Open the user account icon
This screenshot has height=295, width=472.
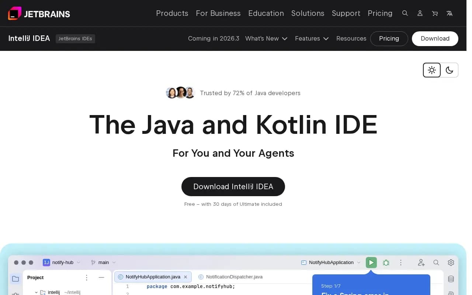(420, 13)
